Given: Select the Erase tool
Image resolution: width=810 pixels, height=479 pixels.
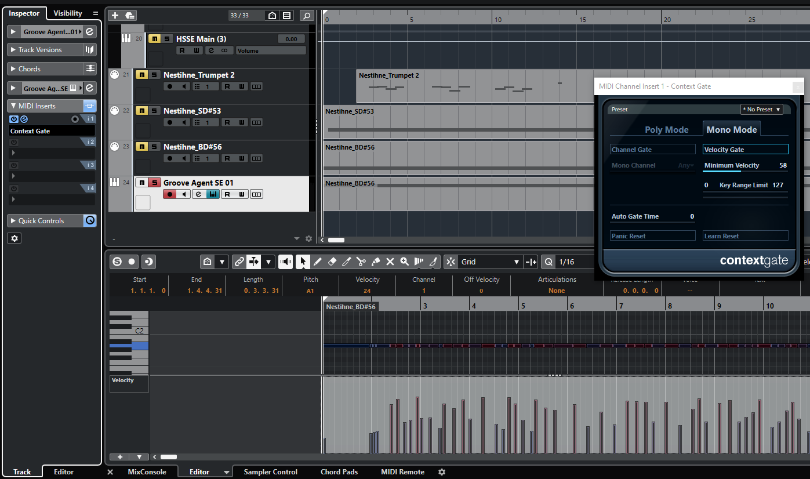Looking at the screenshot, I should click(332, 262).
